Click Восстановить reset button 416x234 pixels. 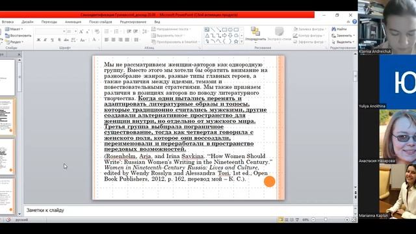click(18, 35)
